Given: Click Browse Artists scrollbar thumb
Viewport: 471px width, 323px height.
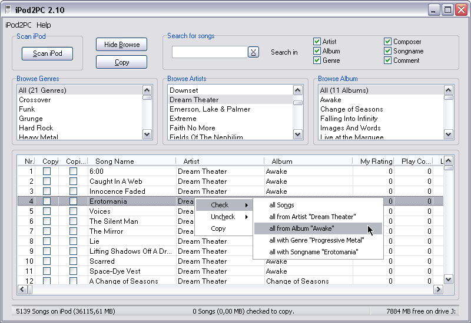Looking at the screenshot, I should pos(298,103).
